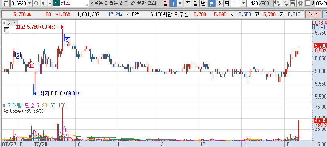This screenshot has width=327, height=147.
Task: Click the traded volume 1,081,287
Action: point(88,15)
